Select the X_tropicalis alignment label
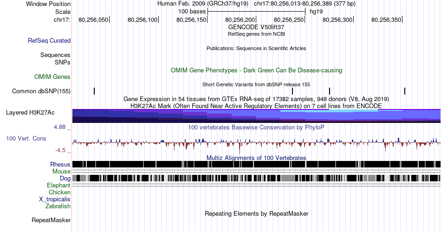 point(55,199)
